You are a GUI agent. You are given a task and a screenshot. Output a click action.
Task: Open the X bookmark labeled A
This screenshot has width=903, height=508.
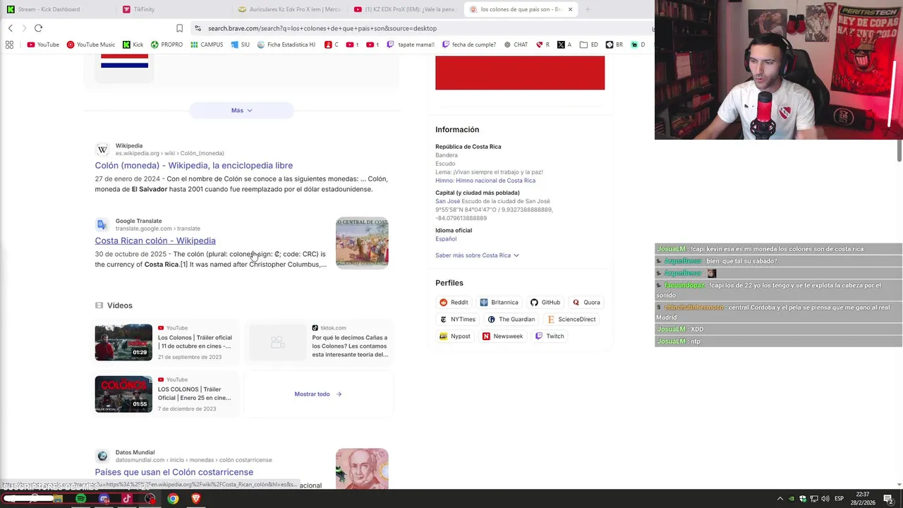click(564, 44)
